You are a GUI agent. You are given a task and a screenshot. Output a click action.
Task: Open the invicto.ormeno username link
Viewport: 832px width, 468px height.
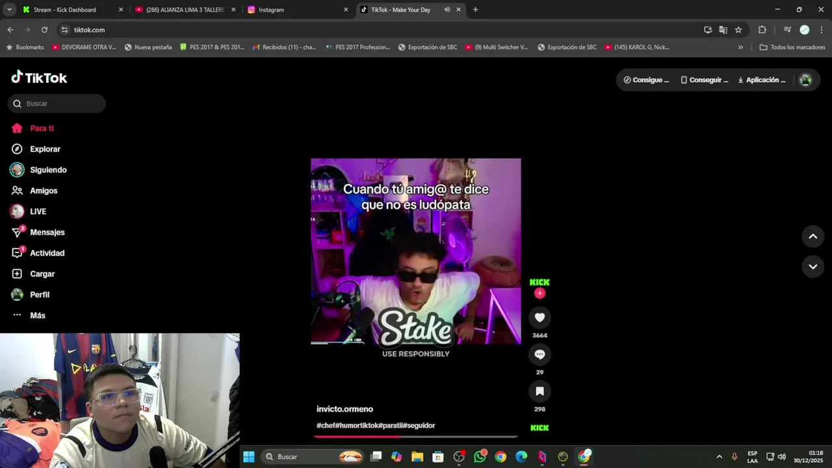tap(344, 409)
